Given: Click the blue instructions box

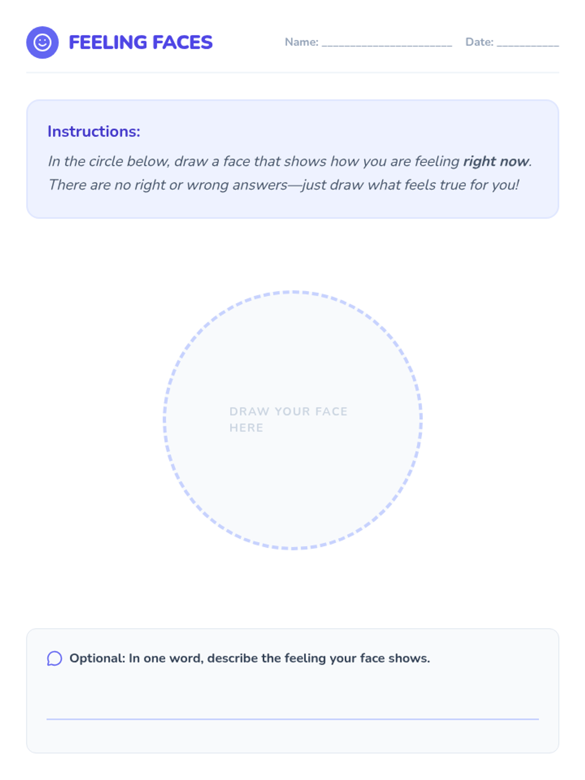Looking at the screenshot, I should [292, 159].
